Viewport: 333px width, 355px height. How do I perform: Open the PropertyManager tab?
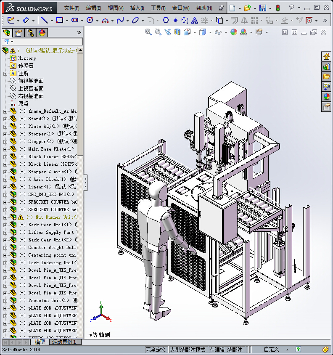coord(18,33)
